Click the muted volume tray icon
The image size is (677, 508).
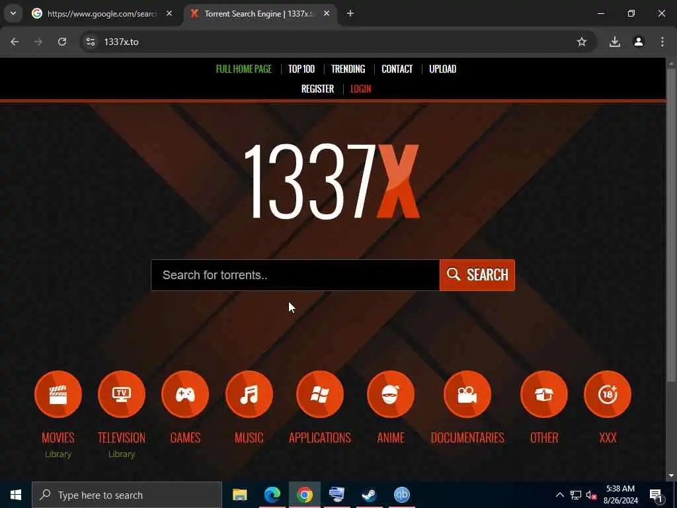(x=591, y=495)
